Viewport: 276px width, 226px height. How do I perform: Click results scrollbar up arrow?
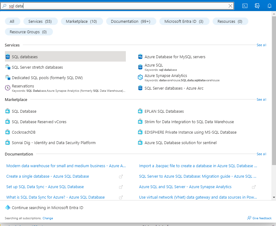274,14
